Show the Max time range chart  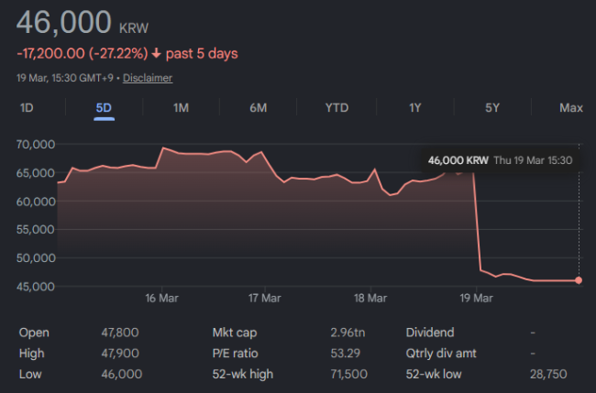coord(571,108)
